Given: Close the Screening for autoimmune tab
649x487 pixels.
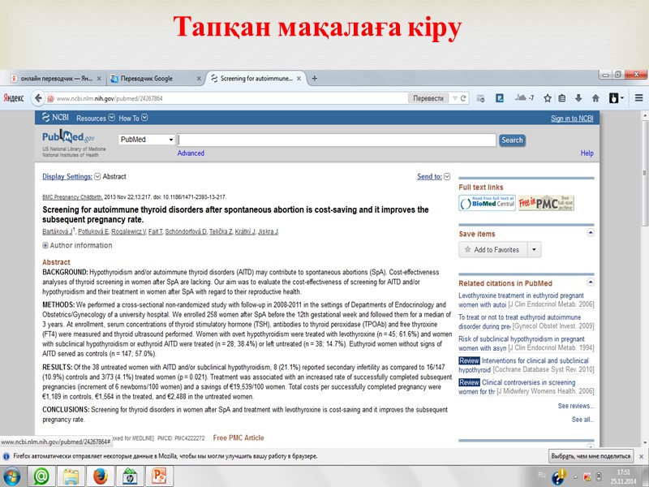Looking at the screenshot, I should coord(299,78).
